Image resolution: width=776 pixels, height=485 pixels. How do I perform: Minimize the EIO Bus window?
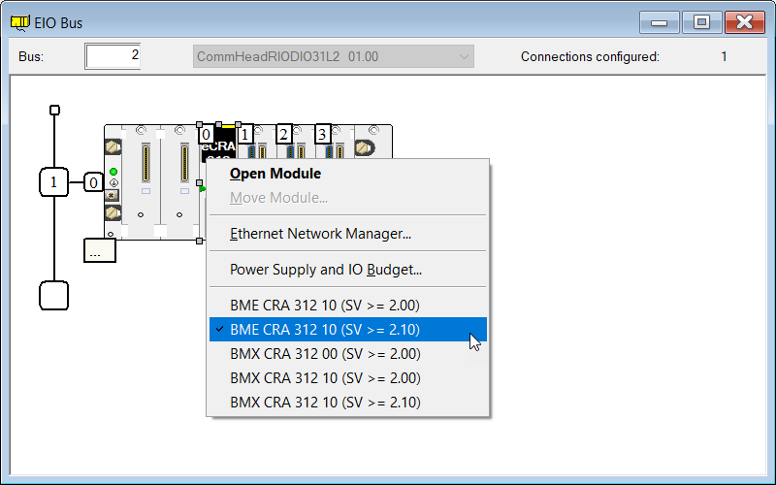click(660, 22)
